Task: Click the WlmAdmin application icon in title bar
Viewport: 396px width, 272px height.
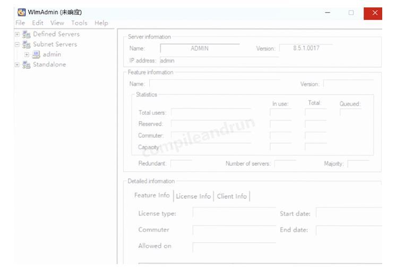Action: click(x=21, y=12)
